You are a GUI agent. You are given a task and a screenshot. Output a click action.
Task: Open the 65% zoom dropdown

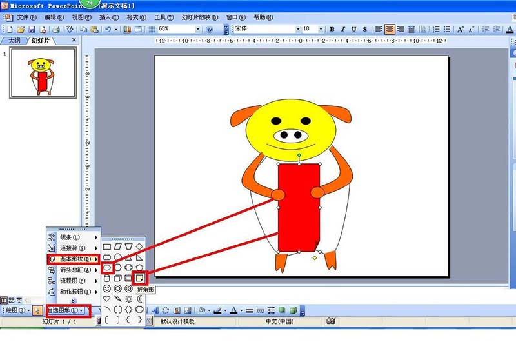[198, 29]
